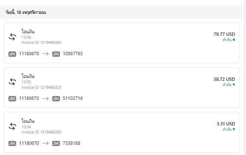Click source account badge icon in 13:36 transfer

tap(12, 54)
